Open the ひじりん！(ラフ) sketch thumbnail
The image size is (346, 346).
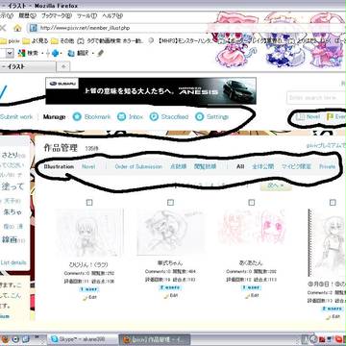coord(89,233)
